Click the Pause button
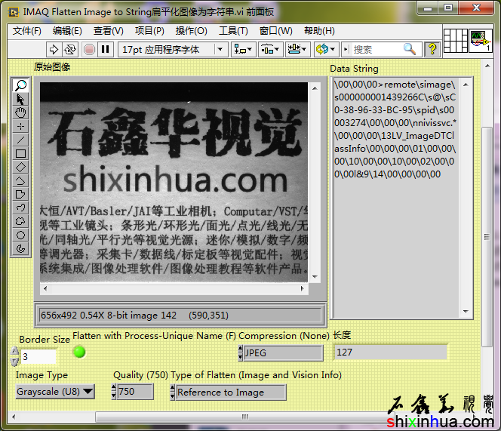 coord(105,50)
